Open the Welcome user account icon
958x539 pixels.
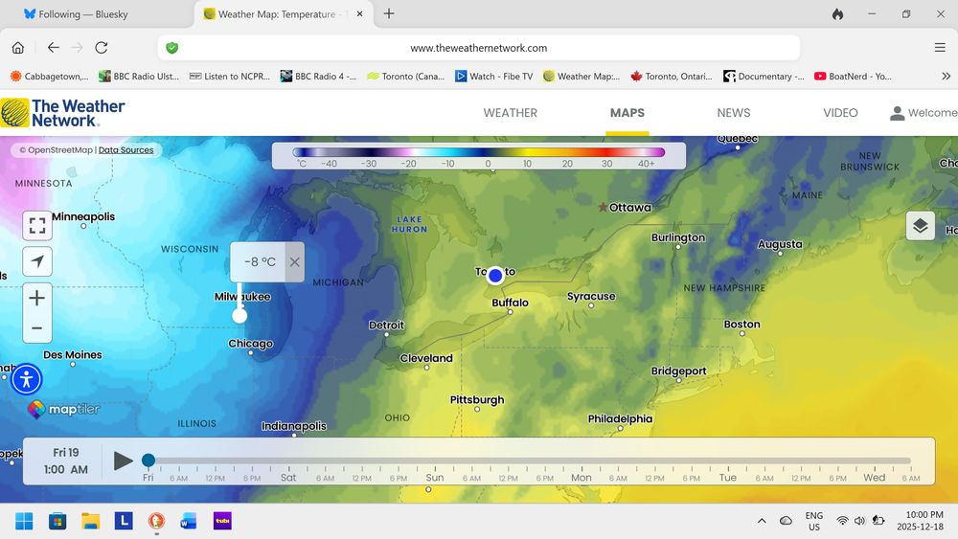(x=897, y=113)
